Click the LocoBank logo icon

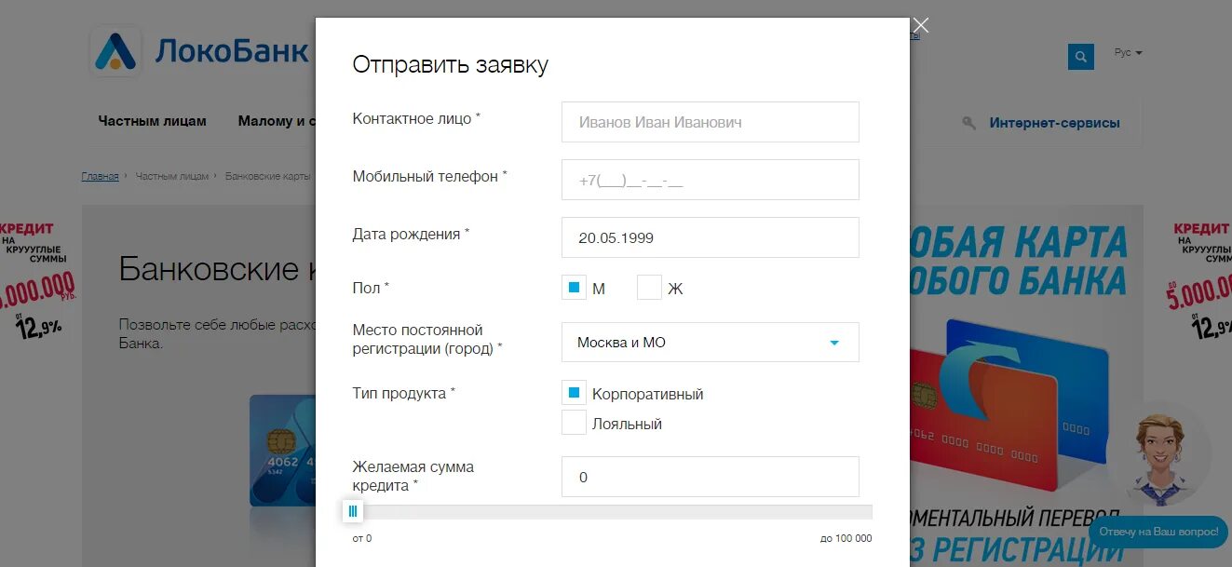click(x=115, y=51)
